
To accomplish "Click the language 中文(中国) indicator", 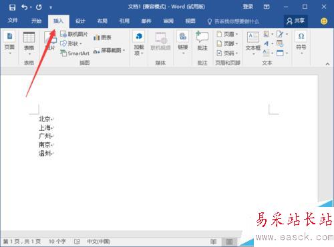I will click(x=98, y=242).
